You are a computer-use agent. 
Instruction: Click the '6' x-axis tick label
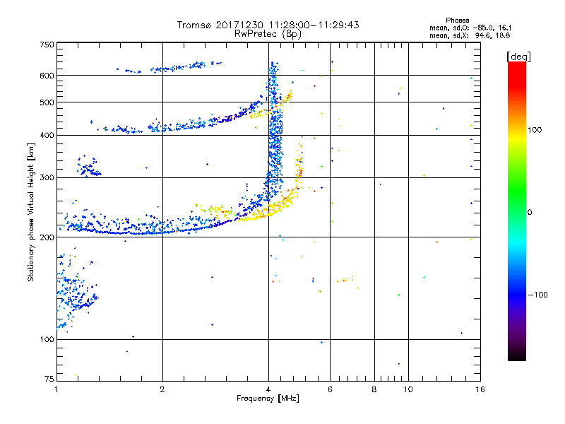pyautogui.click(x=330, y=389)
